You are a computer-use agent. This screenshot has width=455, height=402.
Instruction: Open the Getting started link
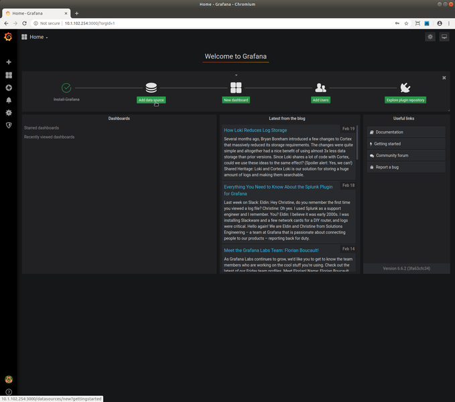tap(406, 144)
